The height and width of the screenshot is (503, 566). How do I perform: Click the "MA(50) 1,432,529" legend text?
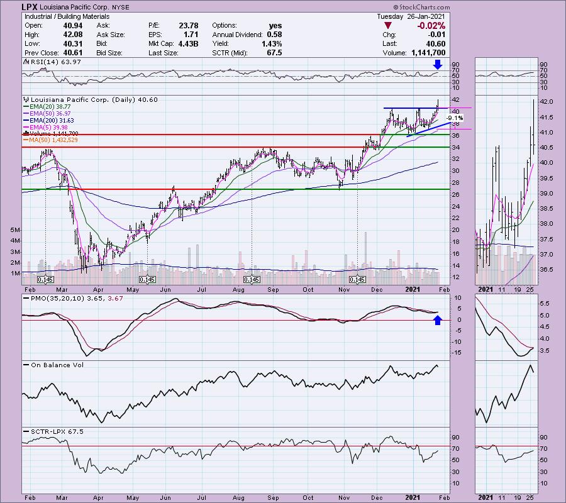(x=54, y=140)
